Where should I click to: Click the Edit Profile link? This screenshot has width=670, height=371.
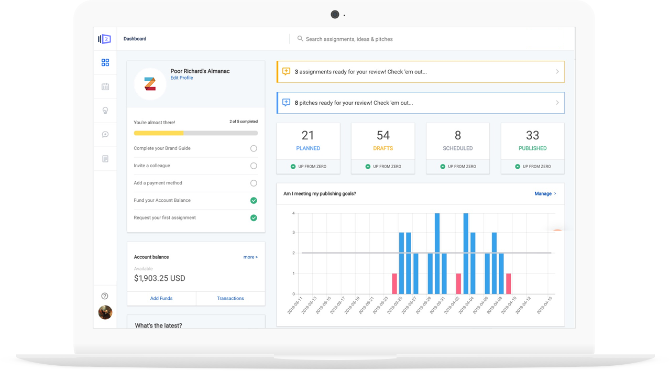[181, 78]
